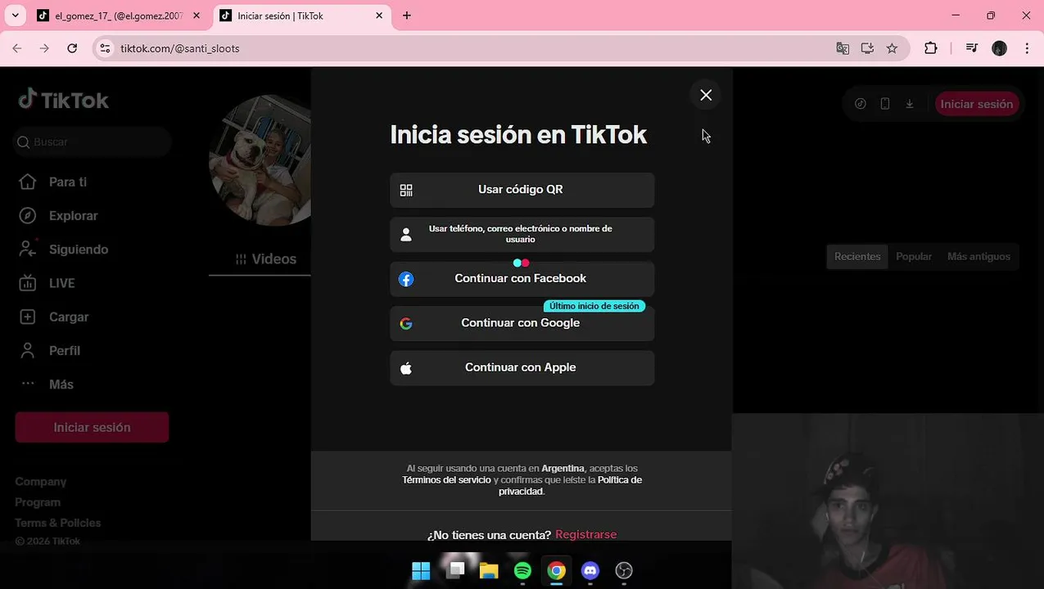Click the download app icon in header
The image size is (1044, 589).
coord(909,104)
